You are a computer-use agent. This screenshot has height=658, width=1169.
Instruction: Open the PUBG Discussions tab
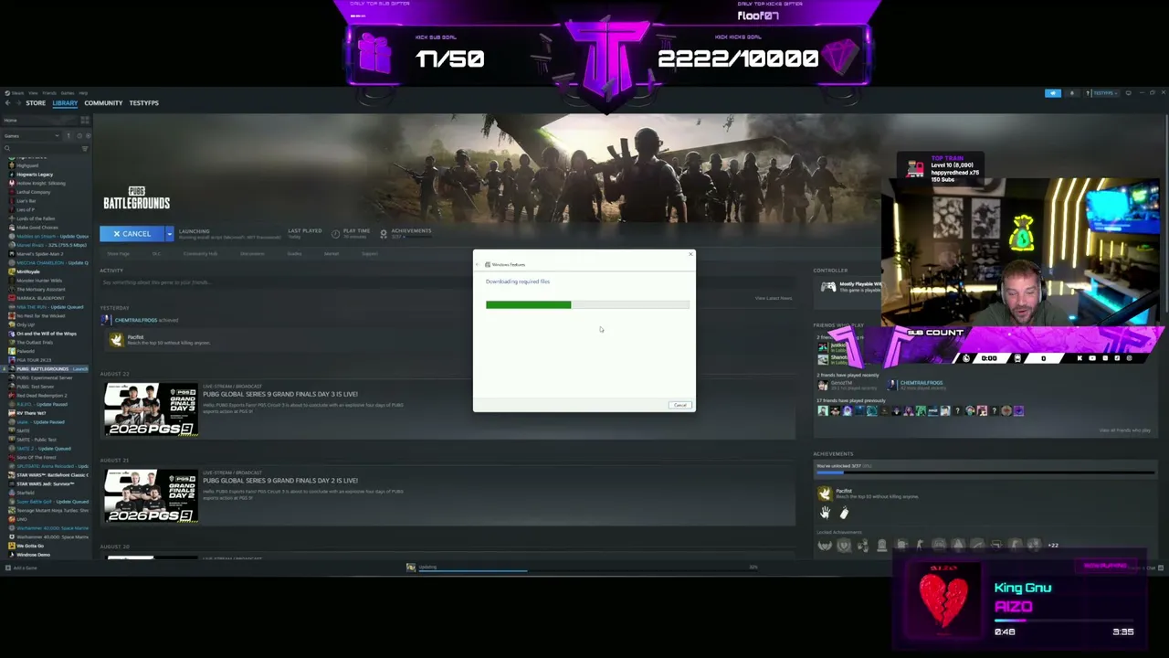pyautogui.click(x=252, y=254)
